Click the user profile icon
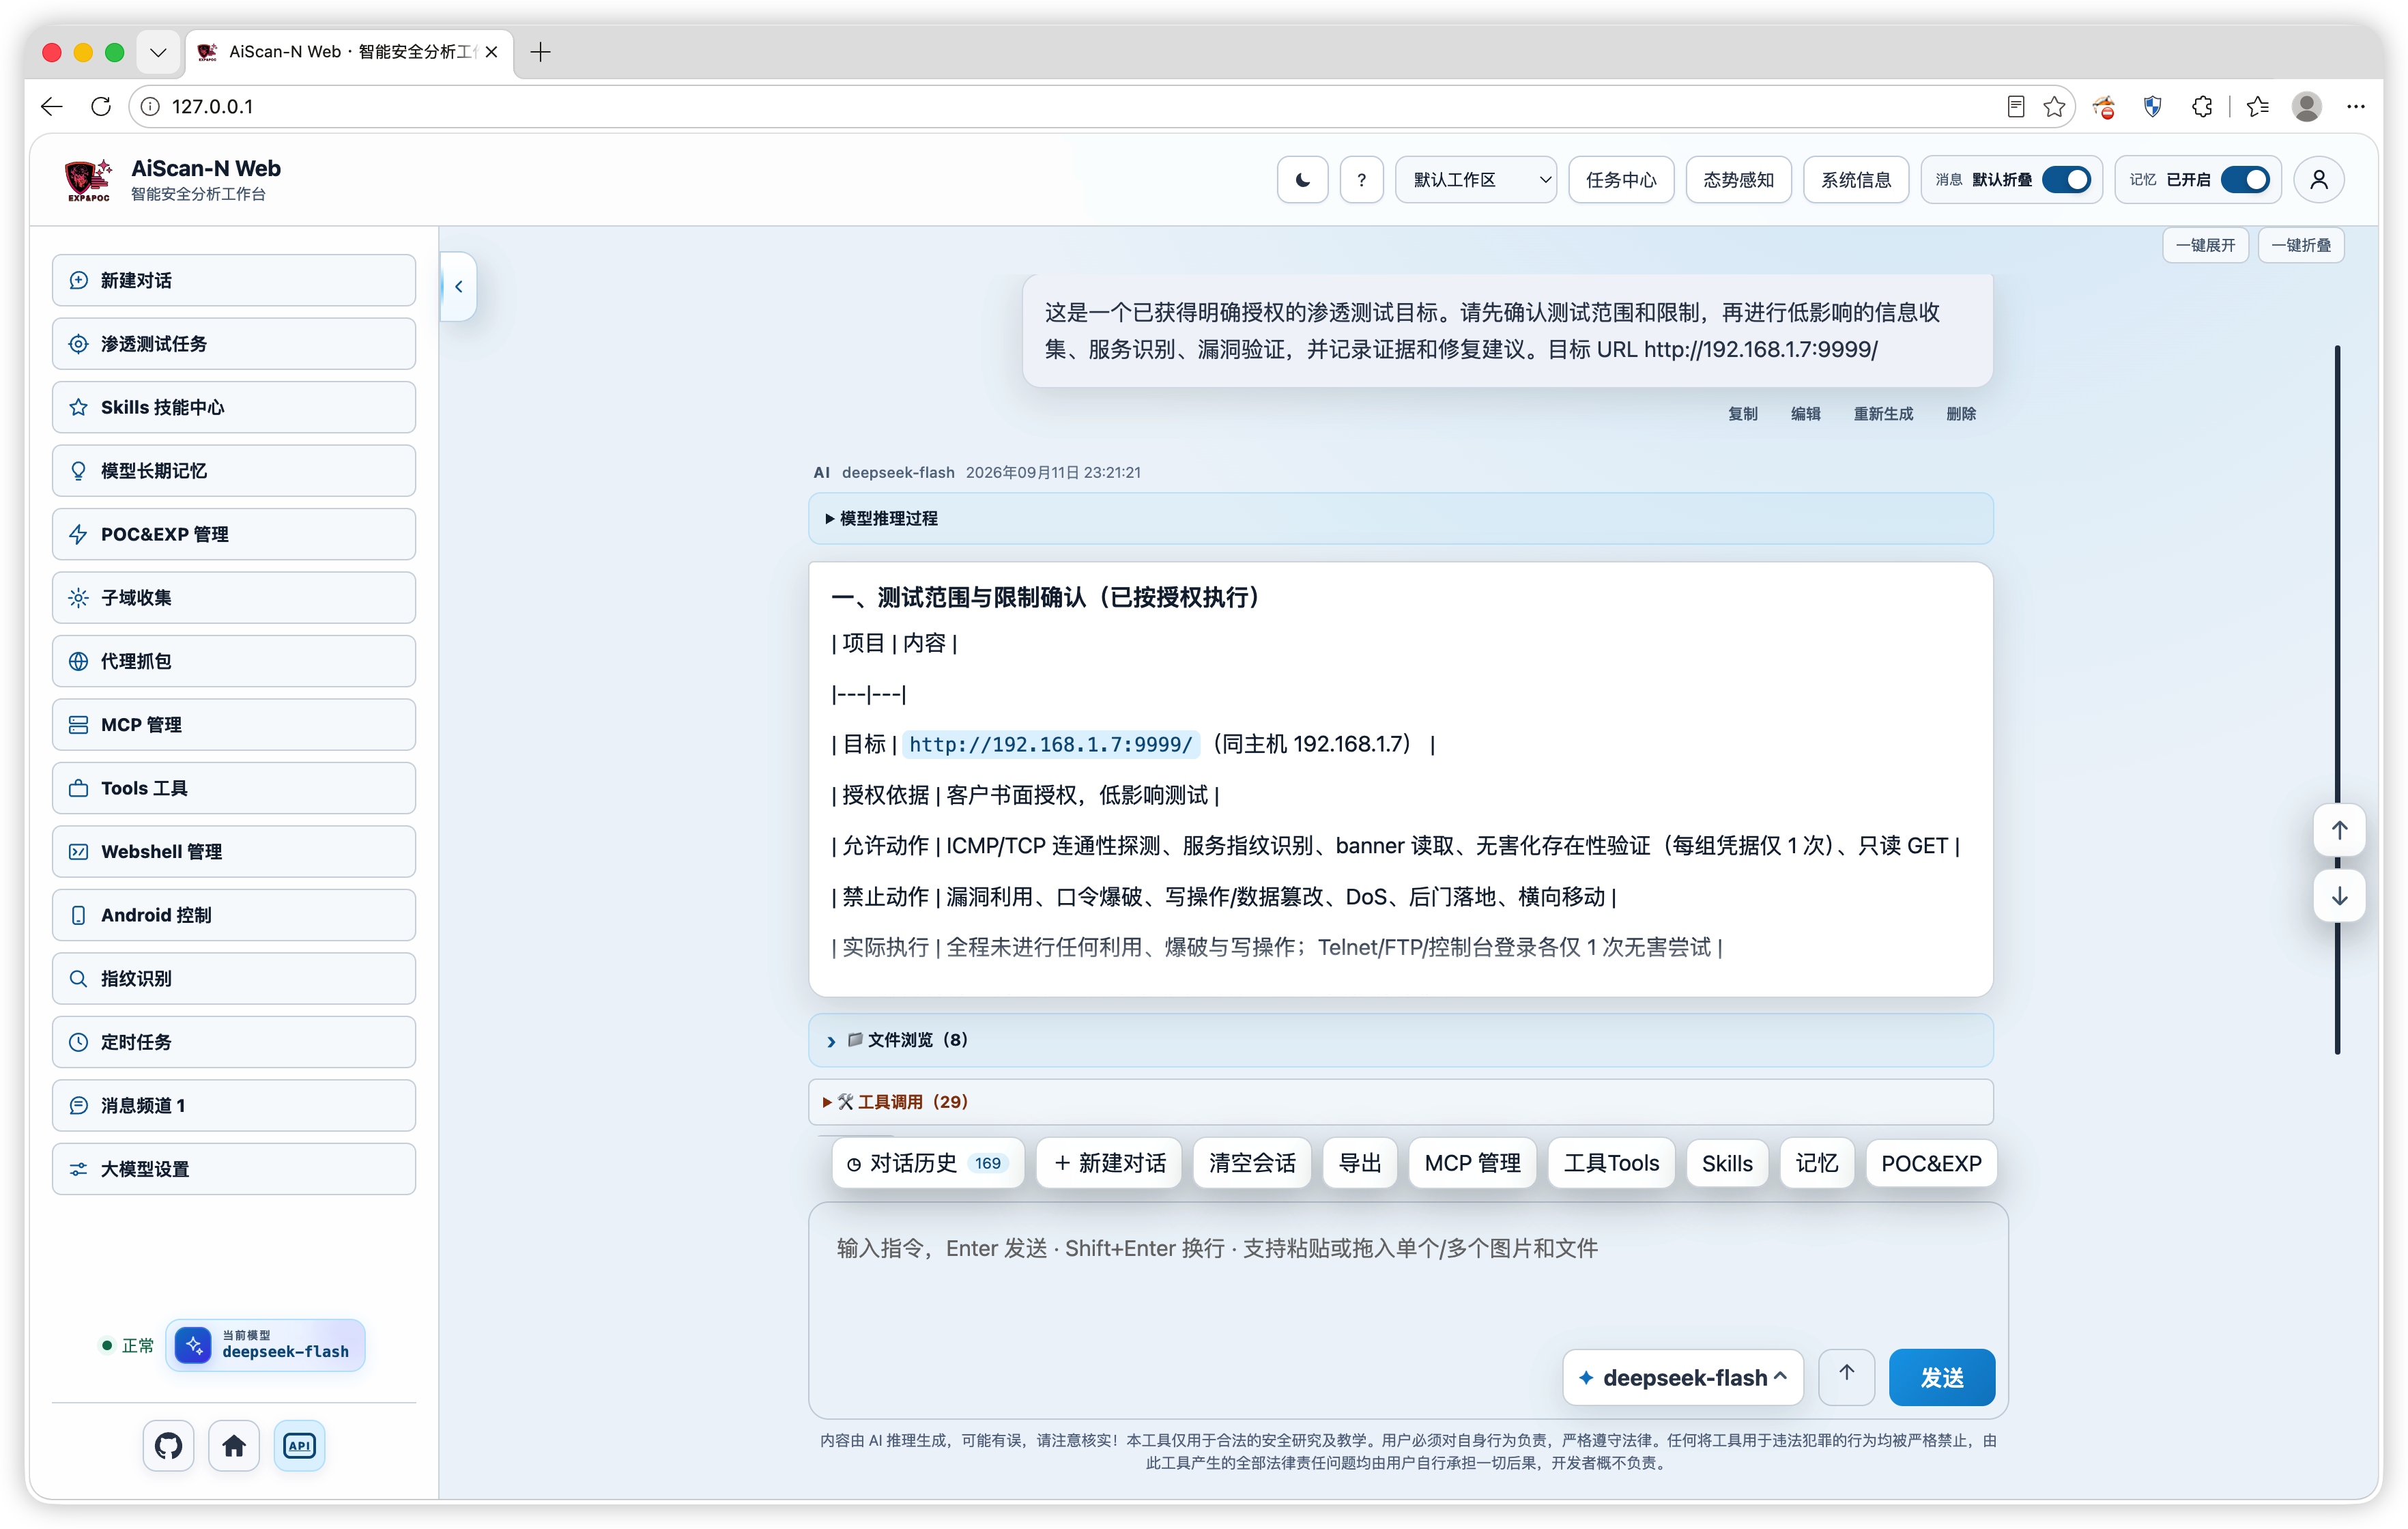This screenshot has height=1529, width=2408. tap(2318, 180)
